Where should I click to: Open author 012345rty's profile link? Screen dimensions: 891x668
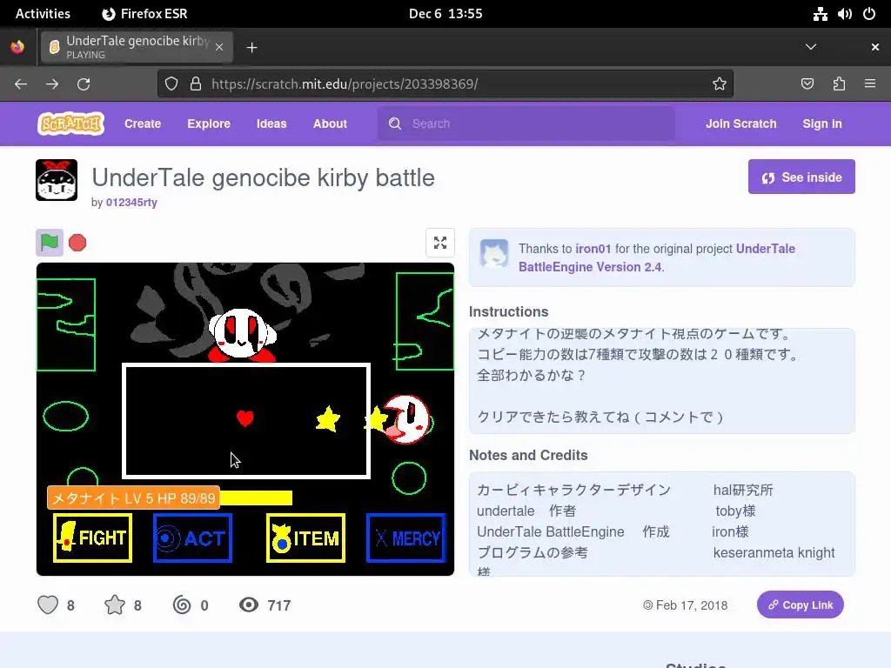[x=131, y=202]
